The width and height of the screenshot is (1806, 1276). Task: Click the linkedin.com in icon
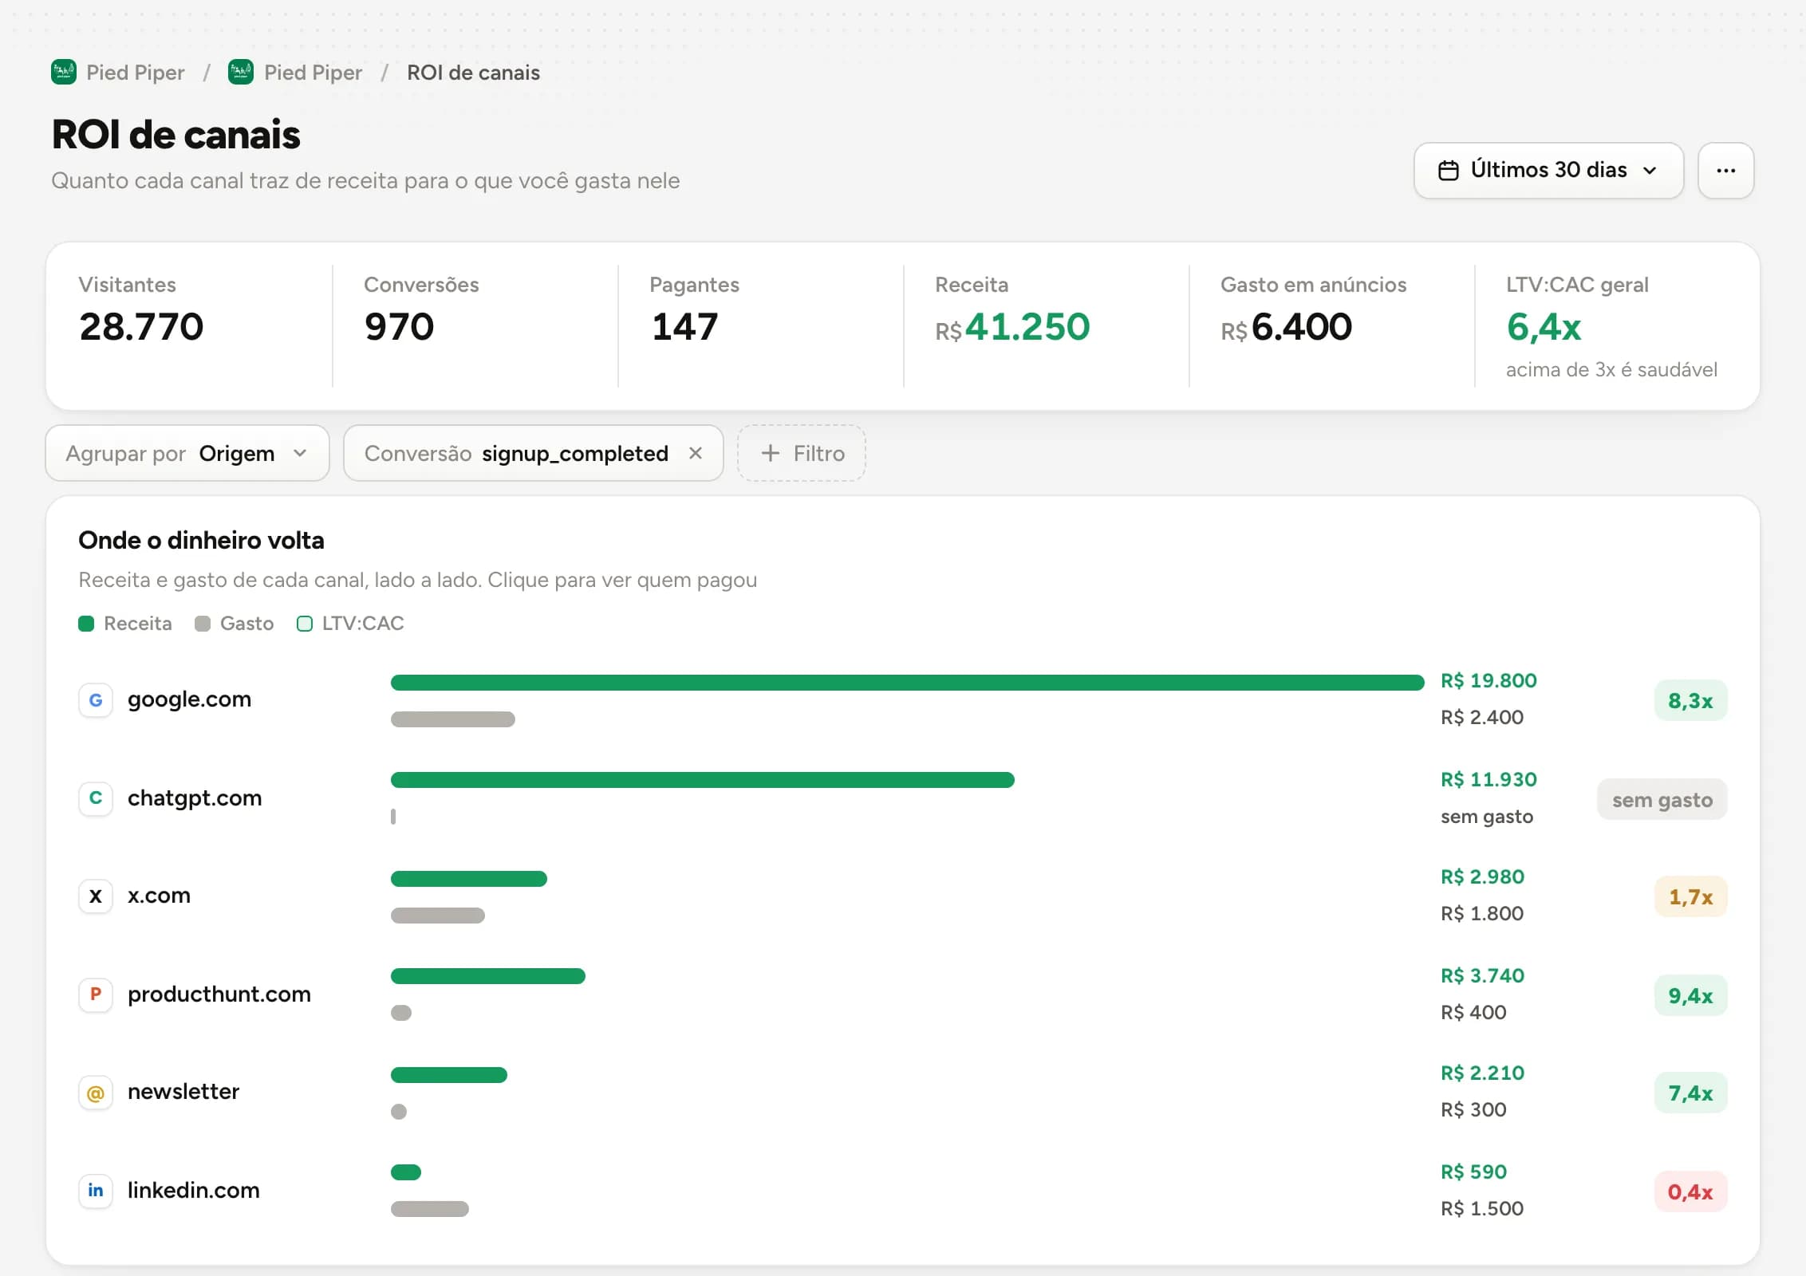click(96, 1191)
